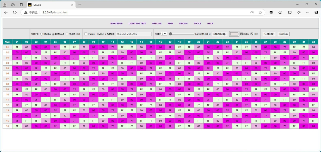Screen dimensions: 321x152
Task: Add this page to favorites with the star icon
Action: (260, 12)
